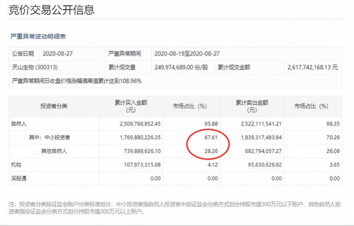Click the 累计成交金额 label
354x226 pixels.
click(x=234, y=67)
